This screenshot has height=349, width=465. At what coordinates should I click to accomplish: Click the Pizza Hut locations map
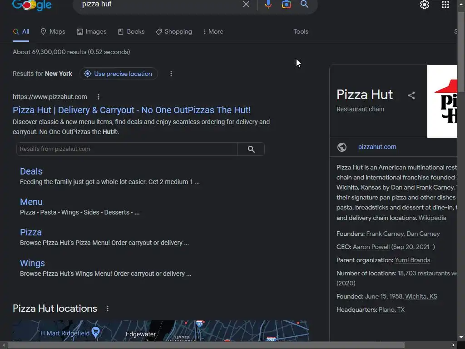point(160,331)
